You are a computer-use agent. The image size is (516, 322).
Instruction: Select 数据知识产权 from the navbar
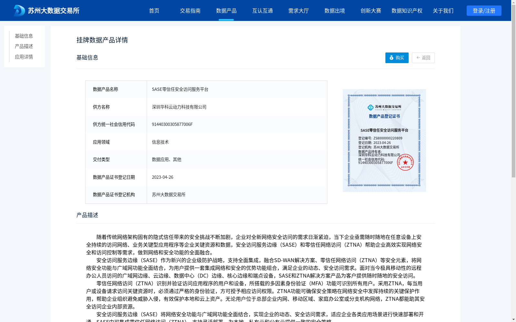[406, 10]
